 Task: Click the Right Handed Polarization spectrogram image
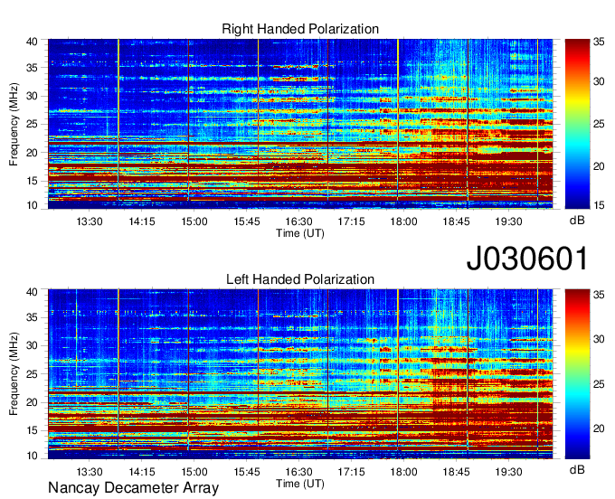[x=300, y=124]
